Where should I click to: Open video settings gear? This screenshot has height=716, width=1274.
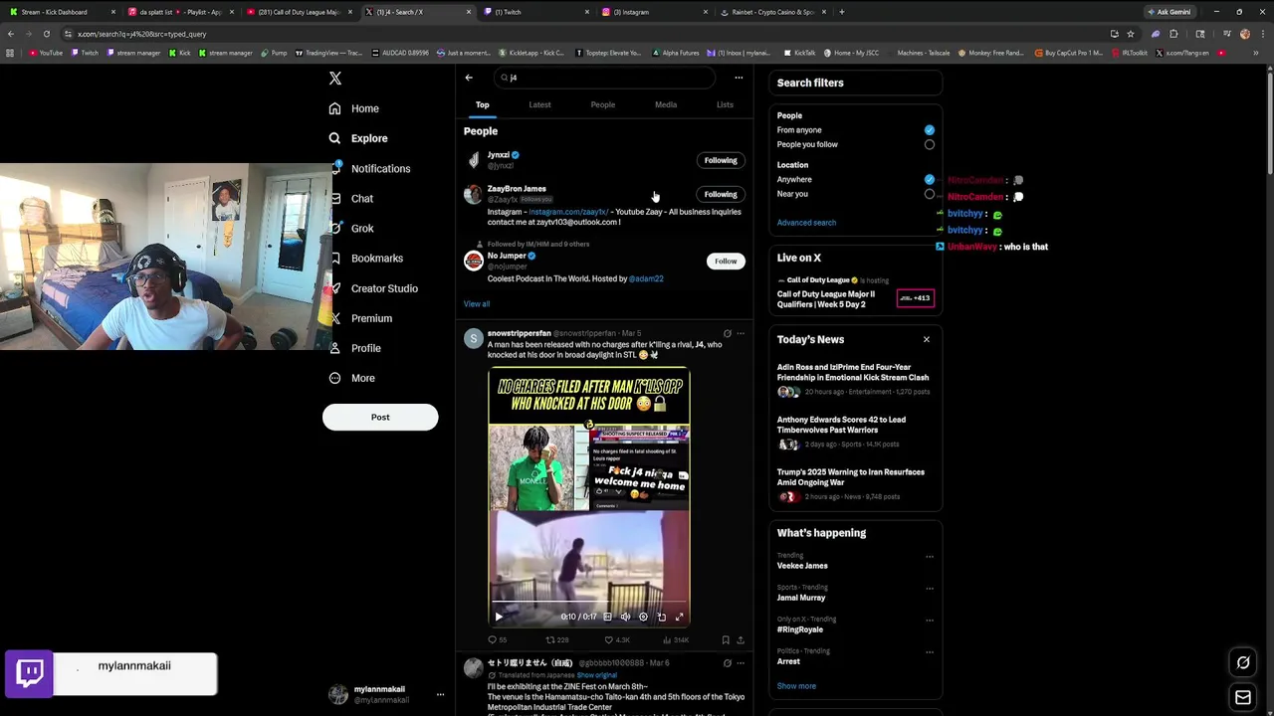(x=643, y=617)
